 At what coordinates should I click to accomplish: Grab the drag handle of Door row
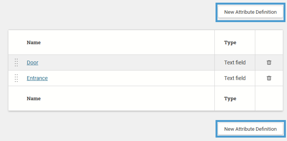point(16,62)
